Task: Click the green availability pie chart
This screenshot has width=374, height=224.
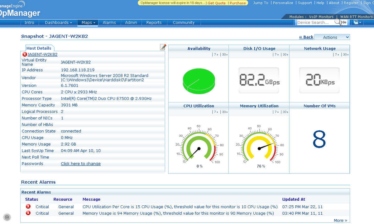Action: (199, 81)
